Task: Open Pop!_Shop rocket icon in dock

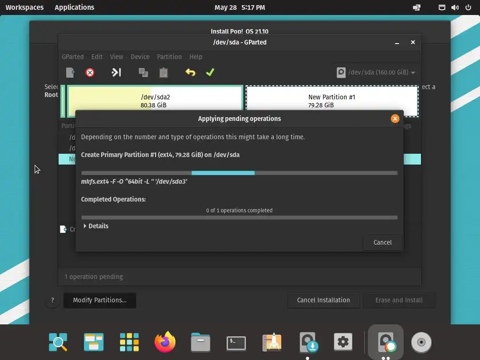Action: 272,342
